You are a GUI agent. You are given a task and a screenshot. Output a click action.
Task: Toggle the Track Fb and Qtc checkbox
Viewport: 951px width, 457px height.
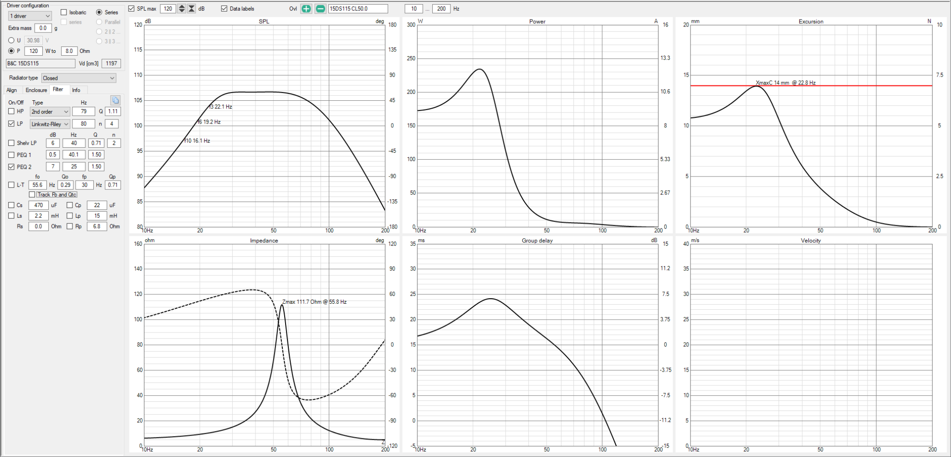coord(32,195)
